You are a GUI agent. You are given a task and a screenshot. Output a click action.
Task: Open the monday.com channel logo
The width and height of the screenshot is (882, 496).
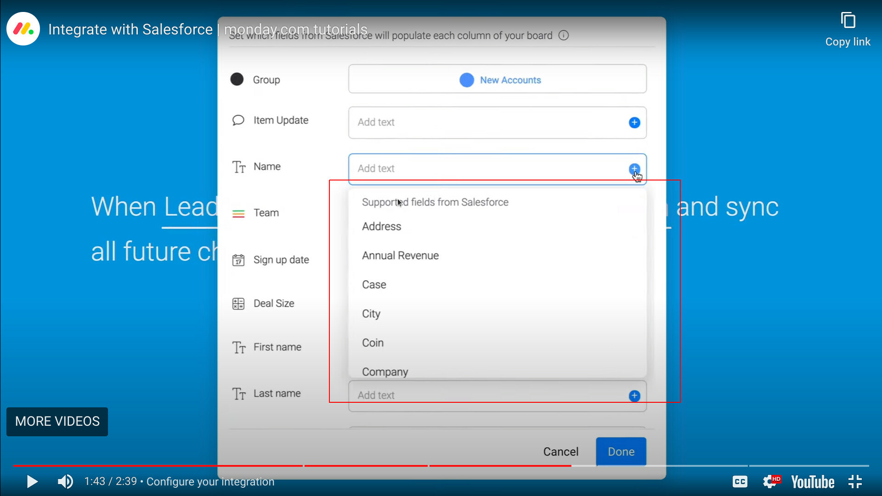23,29
